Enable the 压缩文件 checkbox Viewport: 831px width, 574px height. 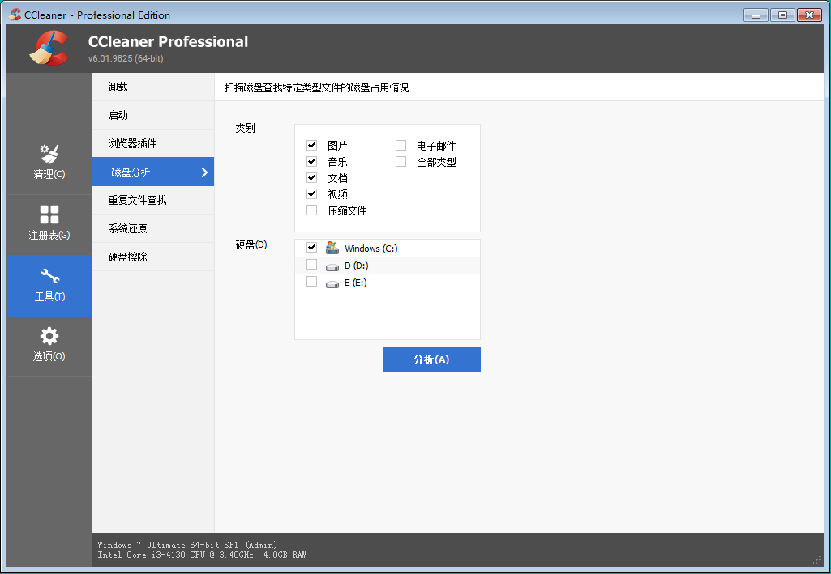coord(311,210)
